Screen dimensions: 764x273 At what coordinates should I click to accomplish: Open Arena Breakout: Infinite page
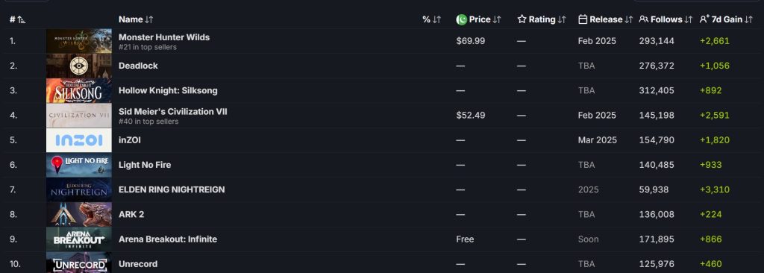pos(168,239)
